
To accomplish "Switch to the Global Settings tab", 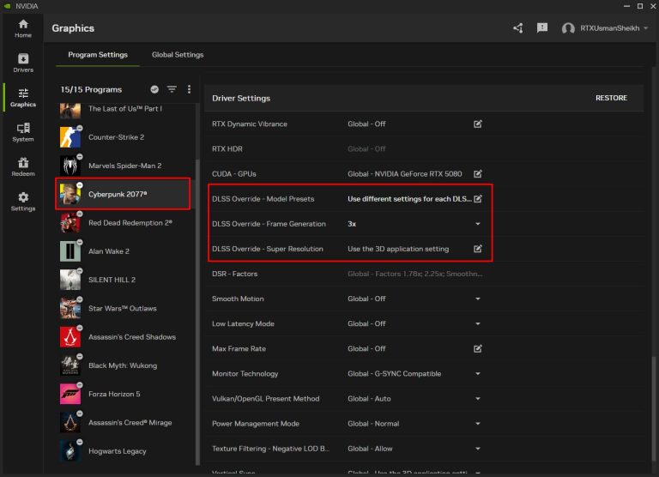I will click(178, 55).
